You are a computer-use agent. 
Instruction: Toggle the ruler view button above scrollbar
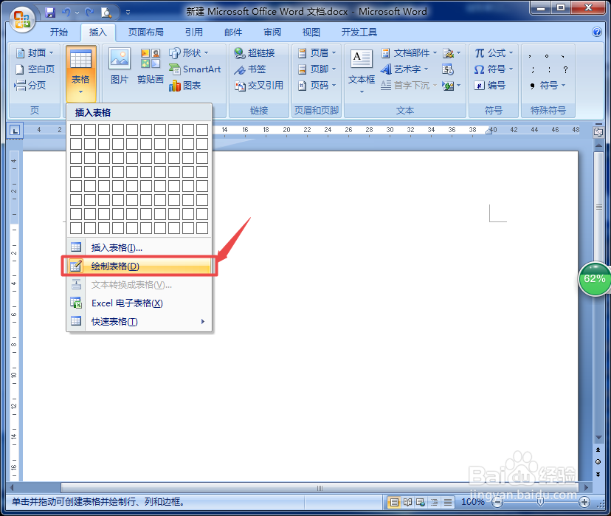pyautogui.click(x=598, y=132)
